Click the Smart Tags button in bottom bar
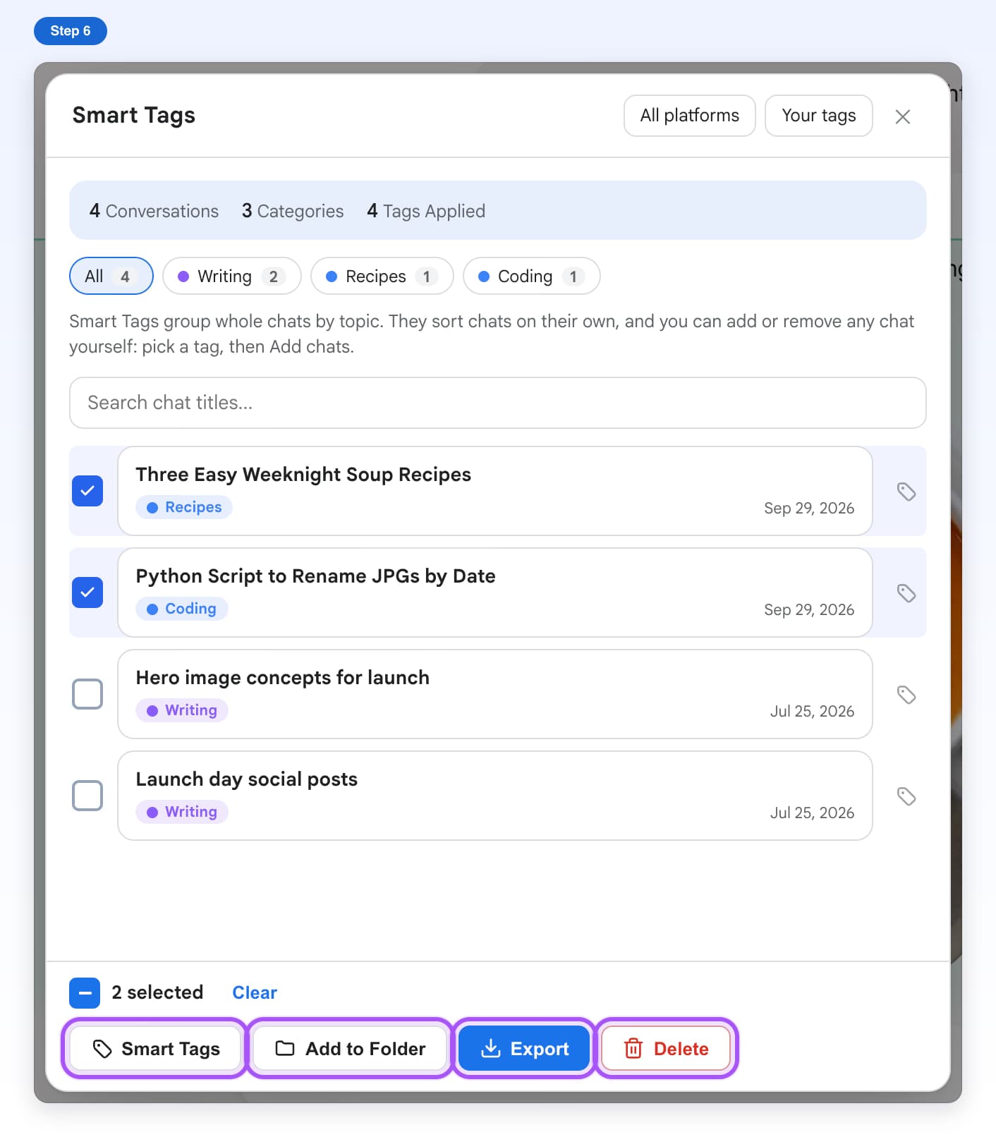This screenshot has width=996, height=1137. (155, 1048)
